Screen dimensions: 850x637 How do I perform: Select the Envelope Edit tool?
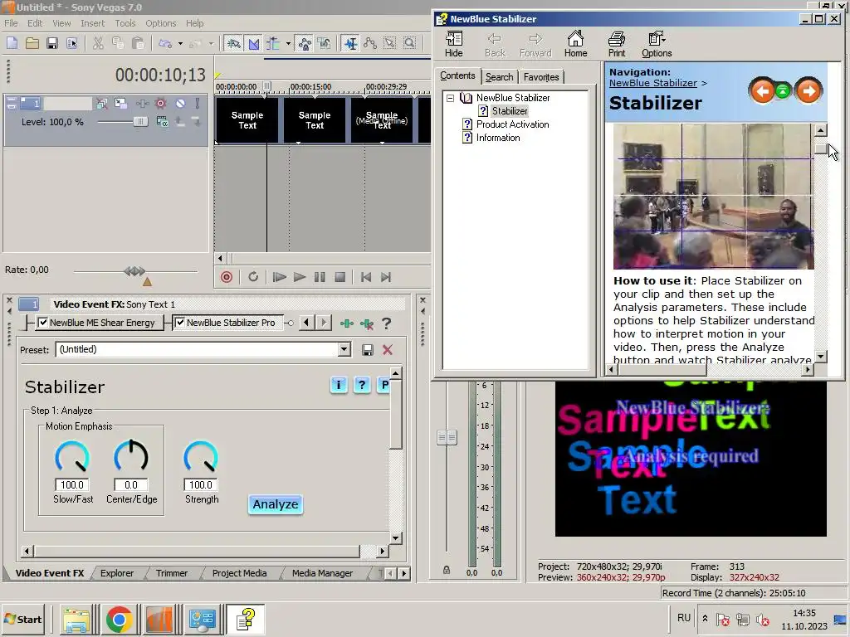pyautogui.click(x=370, y=43)
